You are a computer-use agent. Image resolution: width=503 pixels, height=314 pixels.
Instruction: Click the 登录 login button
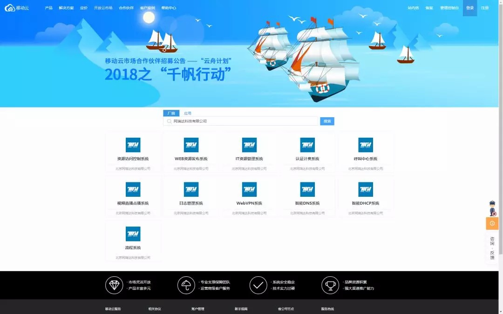pos(469,8)
